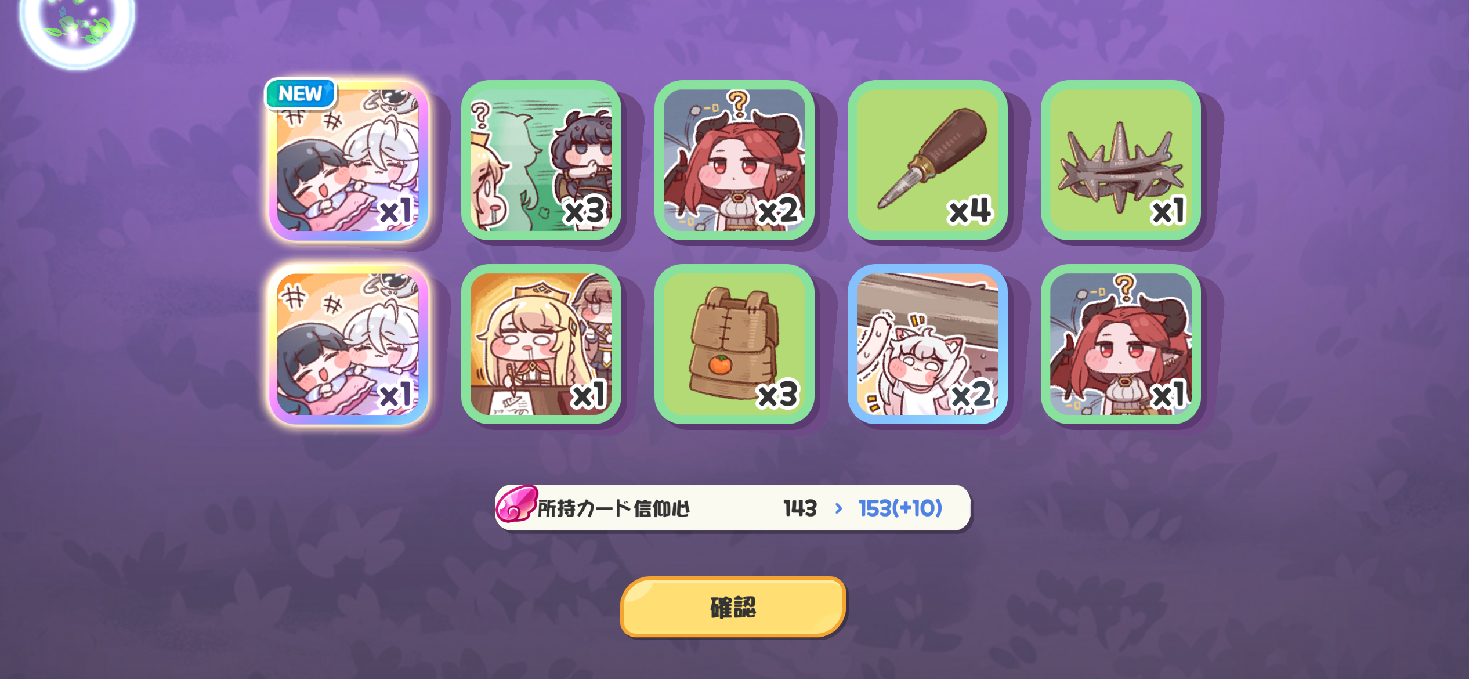Select the blonde girl writing card

coord(541,344)
